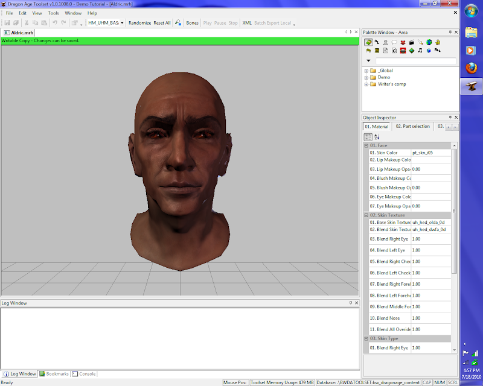
Task: Open the cutscene clapperboard palette icon
Action: (411, 42)
